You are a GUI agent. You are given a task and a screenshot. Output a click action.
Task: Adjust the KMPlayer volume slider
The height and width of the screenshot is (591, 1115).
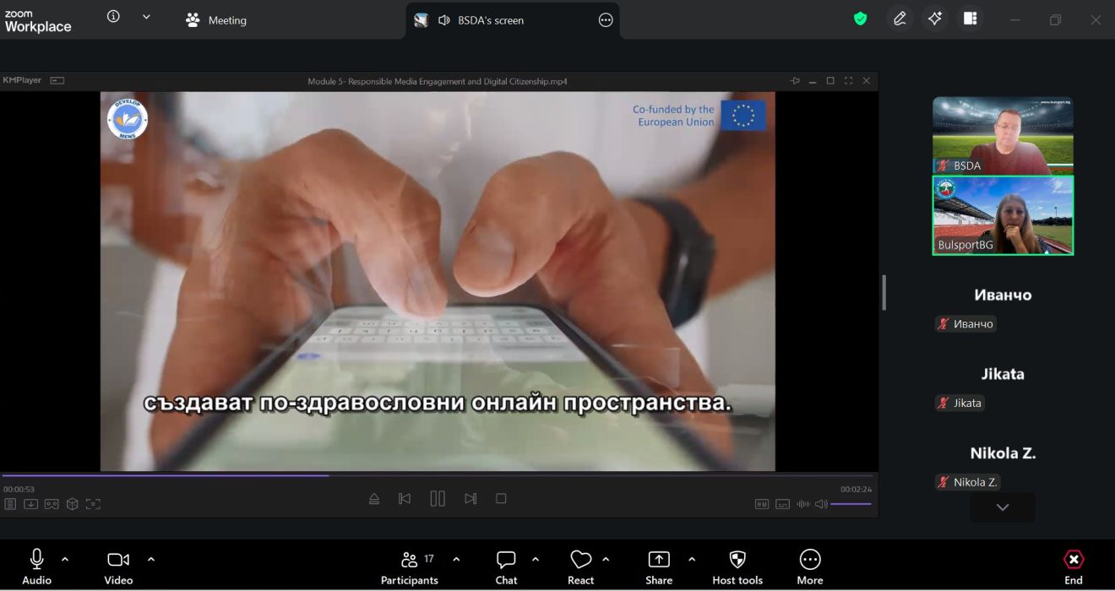tap(851, 504)
